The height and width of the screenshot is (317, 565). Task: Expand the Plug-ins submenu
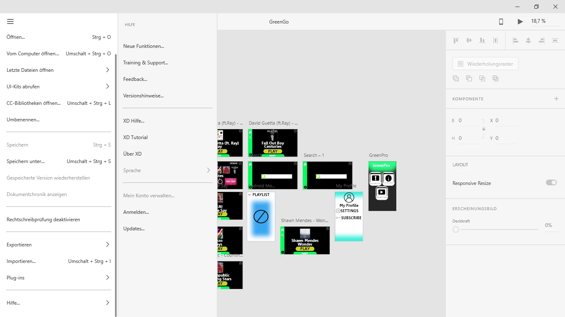tap(59, 278)
